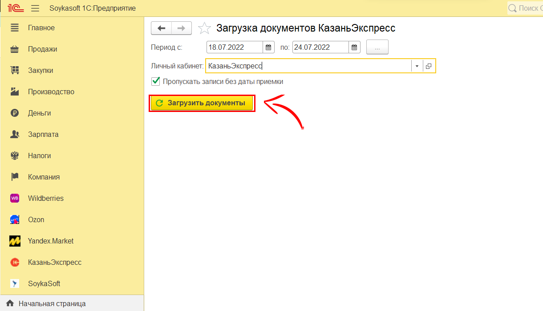
Task: Click the Компания flag icon
Action: (x=15, y=177)
